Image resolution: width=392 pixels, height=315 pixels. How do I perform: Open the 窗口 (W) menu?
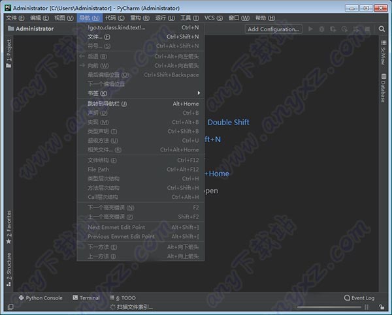point(239,18)
